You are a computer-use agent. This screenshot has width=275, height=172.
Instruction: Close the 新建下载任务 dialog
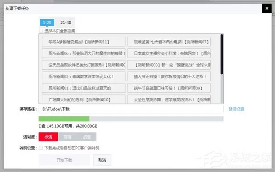pyautogui.click(x=267, y=8)
